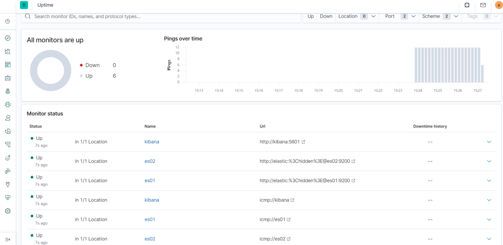Open the help lifebuoy icon
The image size is (503, 245).
point(467,5)
